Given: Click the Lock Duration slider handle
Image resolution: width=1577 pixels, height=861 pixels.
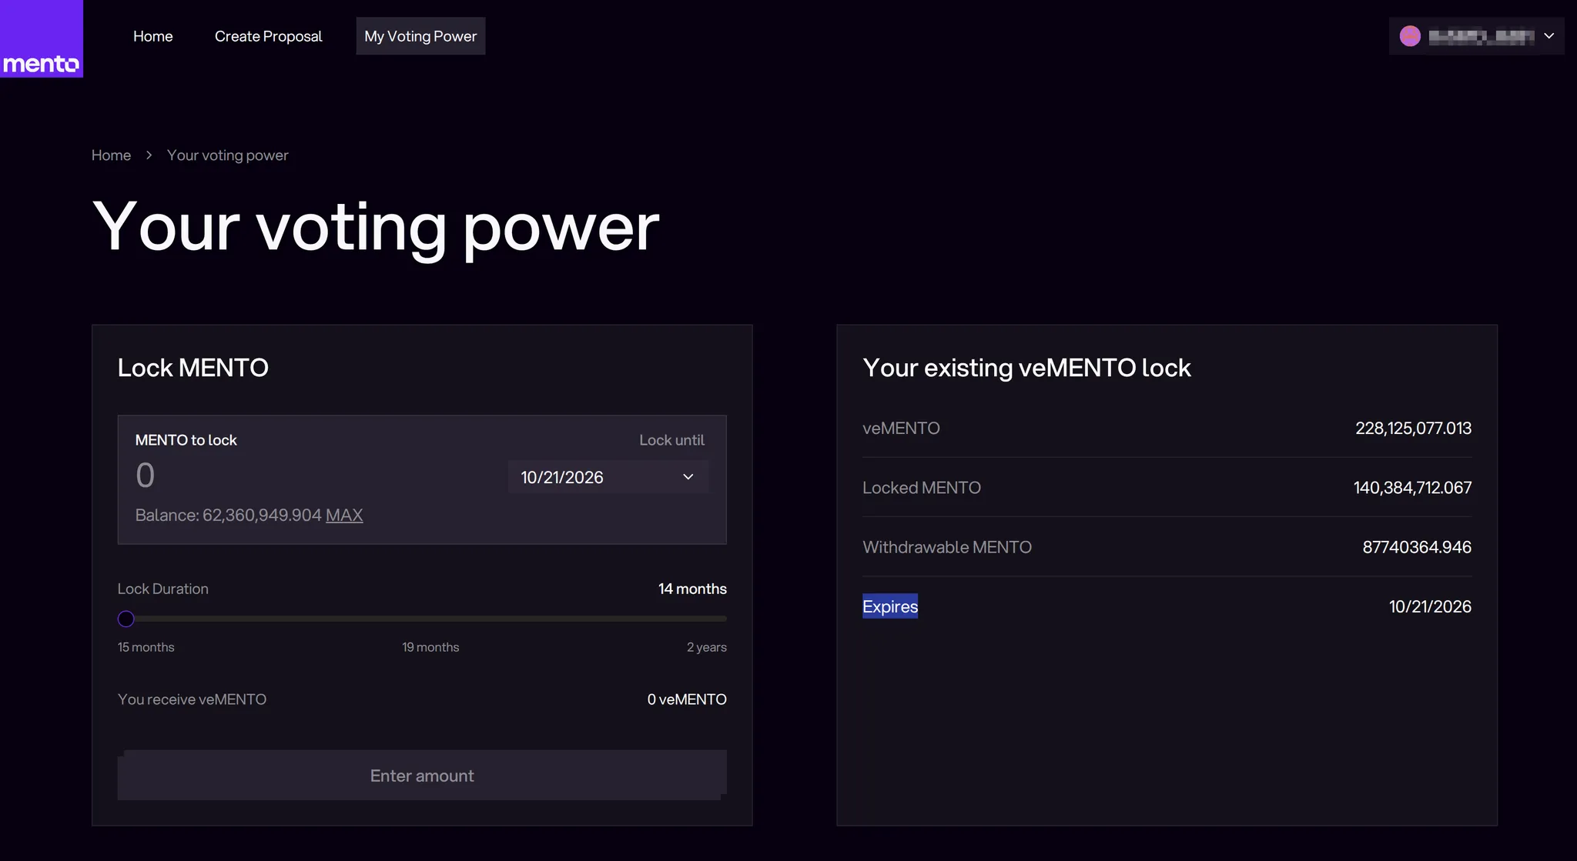Looking at the screenshot, I should point(126,619).
